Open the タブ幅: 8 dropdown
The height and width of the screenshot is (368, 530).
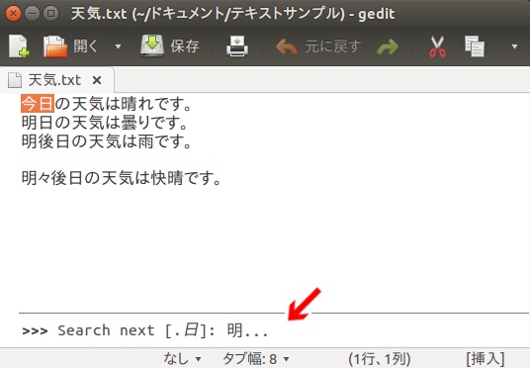(x=256, y=358)
